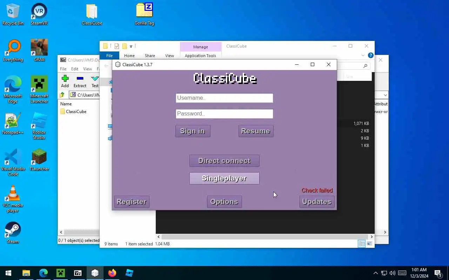Viewport: 449px width, 280px height.
Task: Click the right arrow of Explorer horizontal scrollbar
Action: 371,237
